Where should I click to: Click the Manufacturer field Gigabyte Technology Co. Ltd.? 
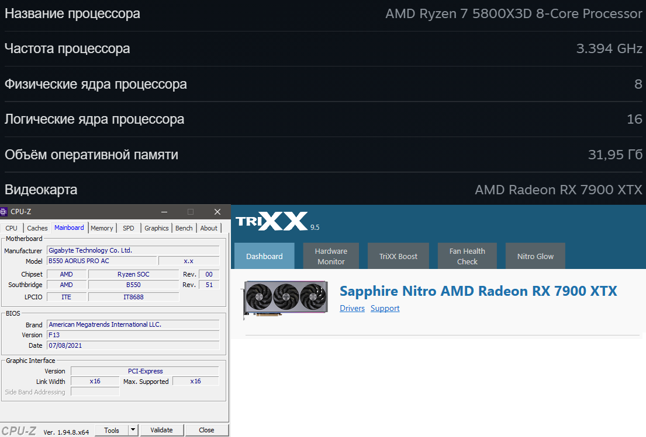coord(133,250)
